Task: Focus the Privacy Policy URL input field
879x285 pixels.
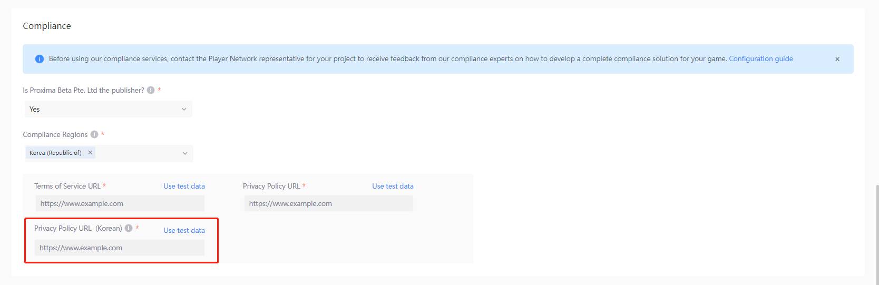Action: (328, 203)
